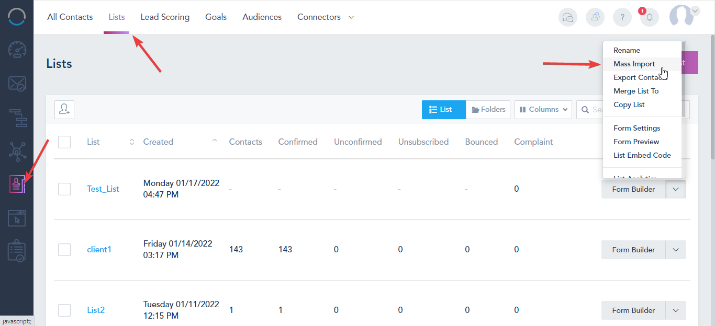Click Form Builder button for List2
This screenshot has width=715, height=326.
pos(633,310)
